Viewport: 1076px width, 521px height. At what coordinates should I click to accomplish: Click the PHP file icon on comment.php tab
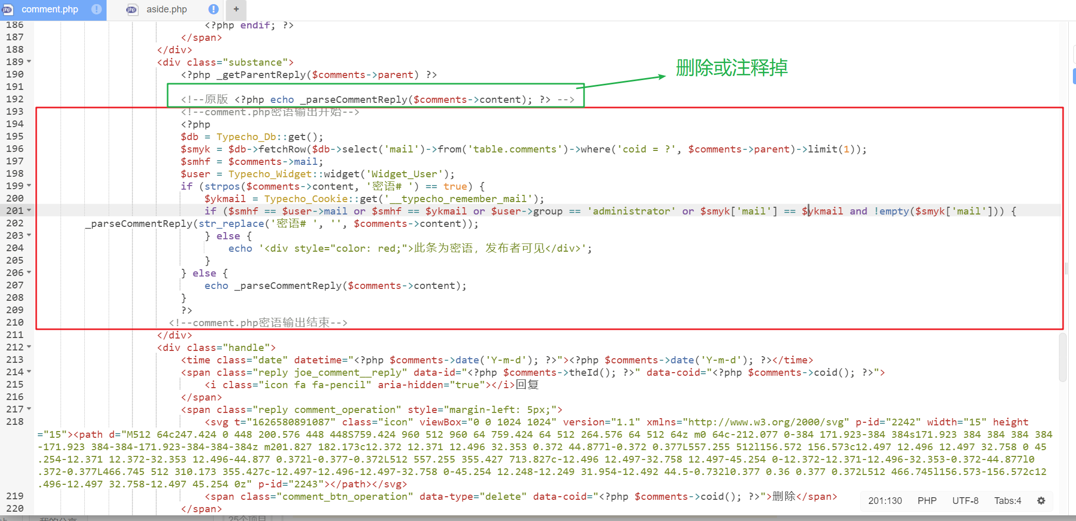(7, 9)
